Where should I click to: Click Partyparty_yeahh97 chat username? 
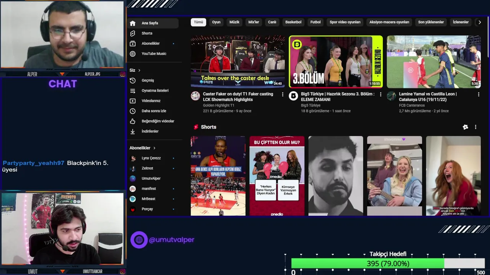33,163
